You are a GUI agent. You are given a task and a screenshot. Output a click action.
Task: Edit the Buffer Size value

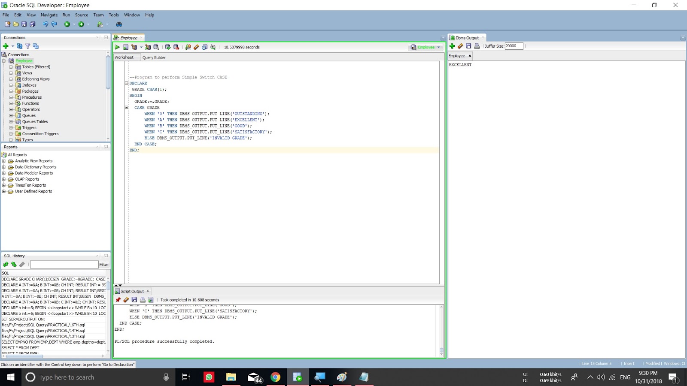(x=514, y=46)
